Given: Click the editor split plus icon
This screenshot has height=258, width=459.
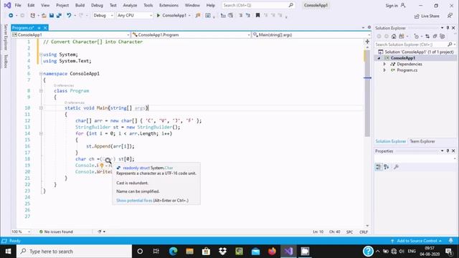Looking at the screenshot, I should point(367,42).
